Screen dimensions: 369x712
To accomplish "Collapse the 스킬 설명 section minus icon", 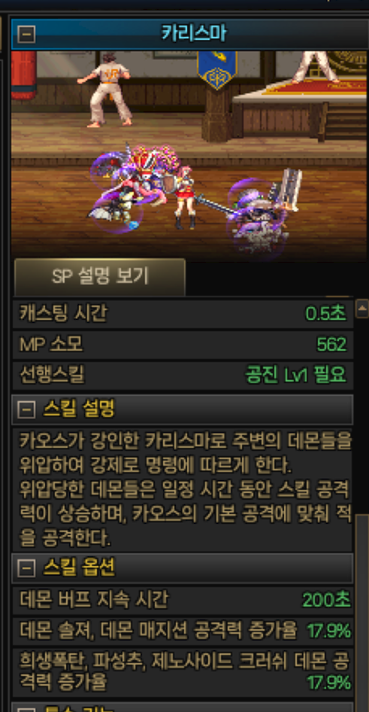I will click(x=26, y=409).
